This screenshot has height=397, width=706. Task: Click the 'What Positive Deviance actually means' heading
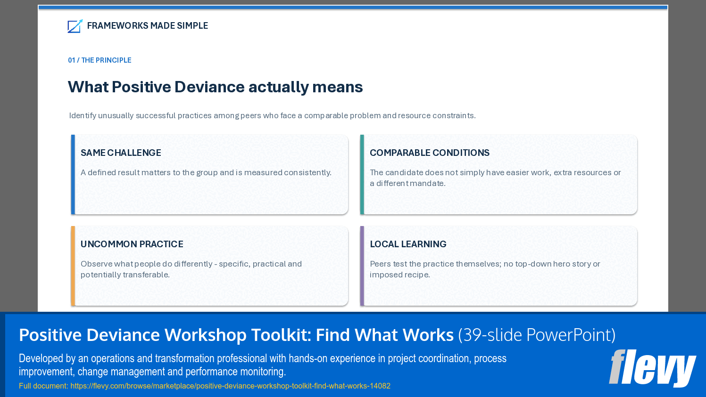click(x=215, y=87)
